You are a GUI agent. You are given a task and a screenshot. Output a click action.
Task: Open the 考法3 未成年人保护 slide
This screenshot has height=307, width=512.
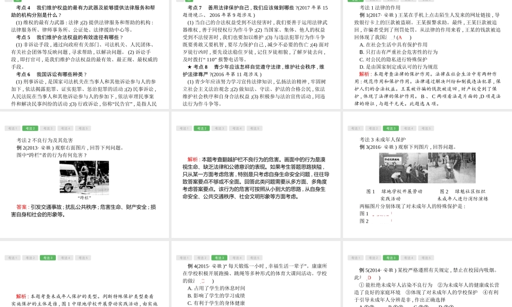click(428, 174)
